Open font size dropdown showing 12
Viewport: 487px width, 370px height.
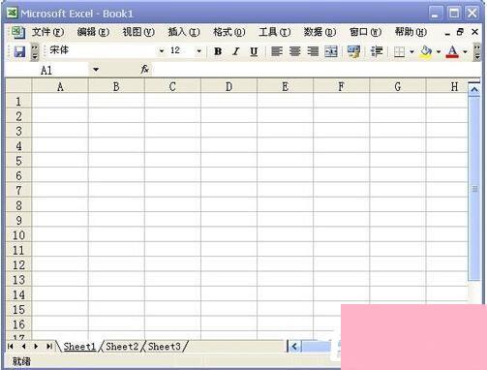click(198, 51)
